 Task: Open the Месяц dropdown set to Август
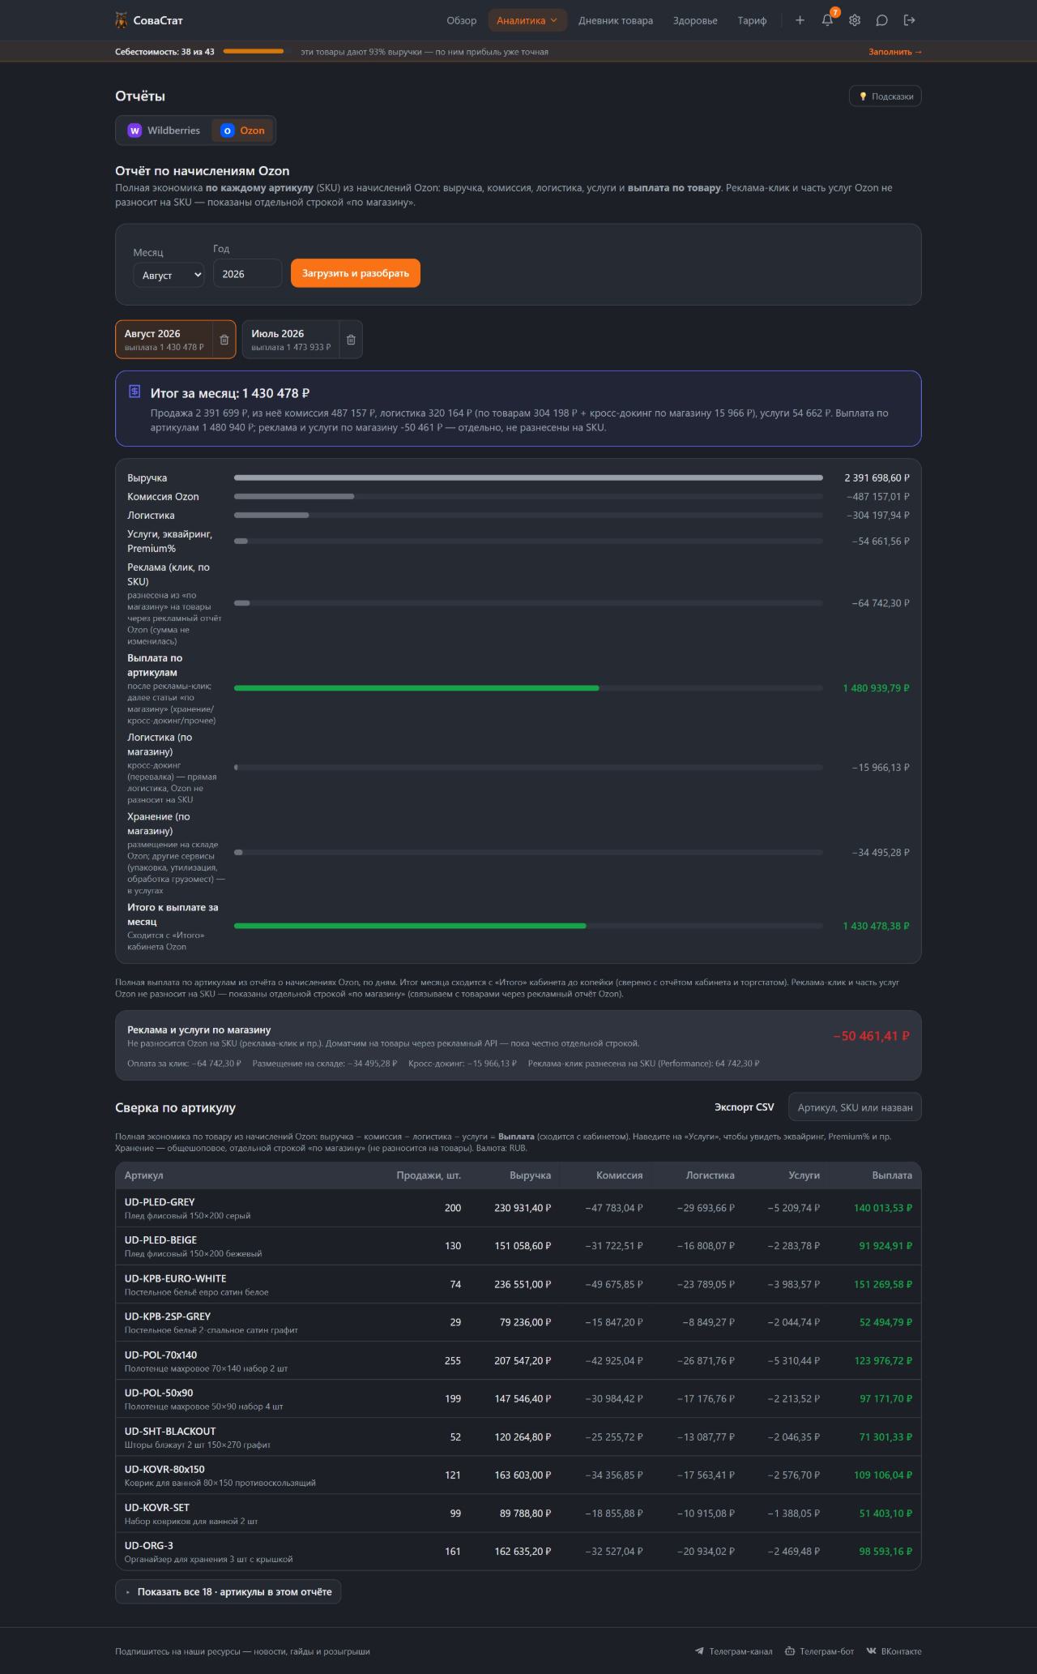pyautogui.click(x=169, y=275)
